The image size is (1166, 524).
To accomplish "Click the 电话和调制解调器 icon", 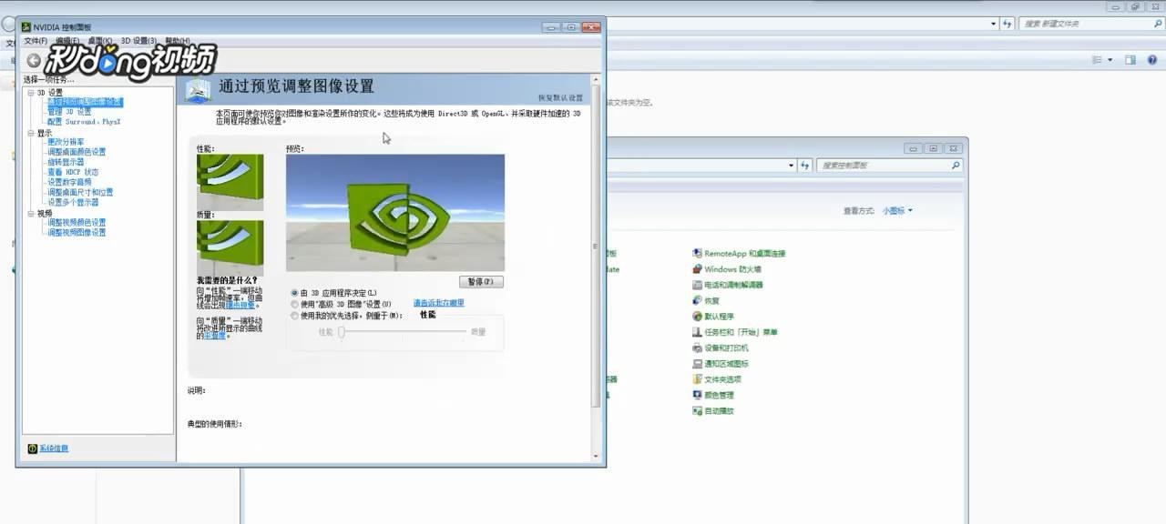I will (697, 285).
